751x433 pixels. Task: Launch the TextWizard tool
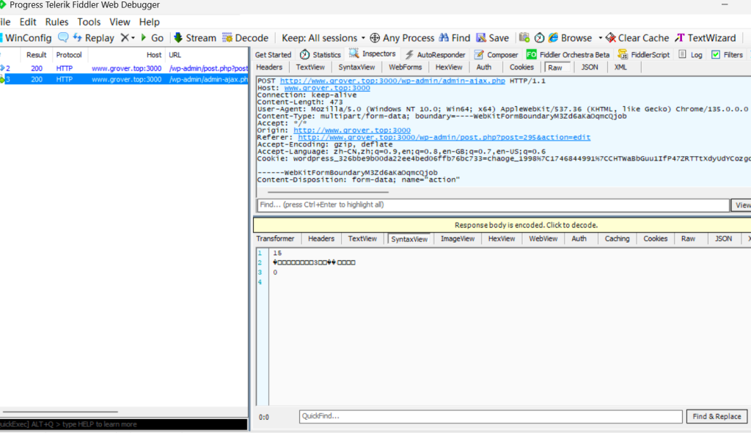point(705,38)
